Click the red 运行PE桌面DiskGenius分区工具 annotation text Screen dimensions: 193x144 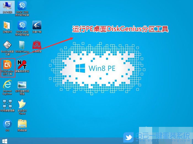tap(120, 29)
